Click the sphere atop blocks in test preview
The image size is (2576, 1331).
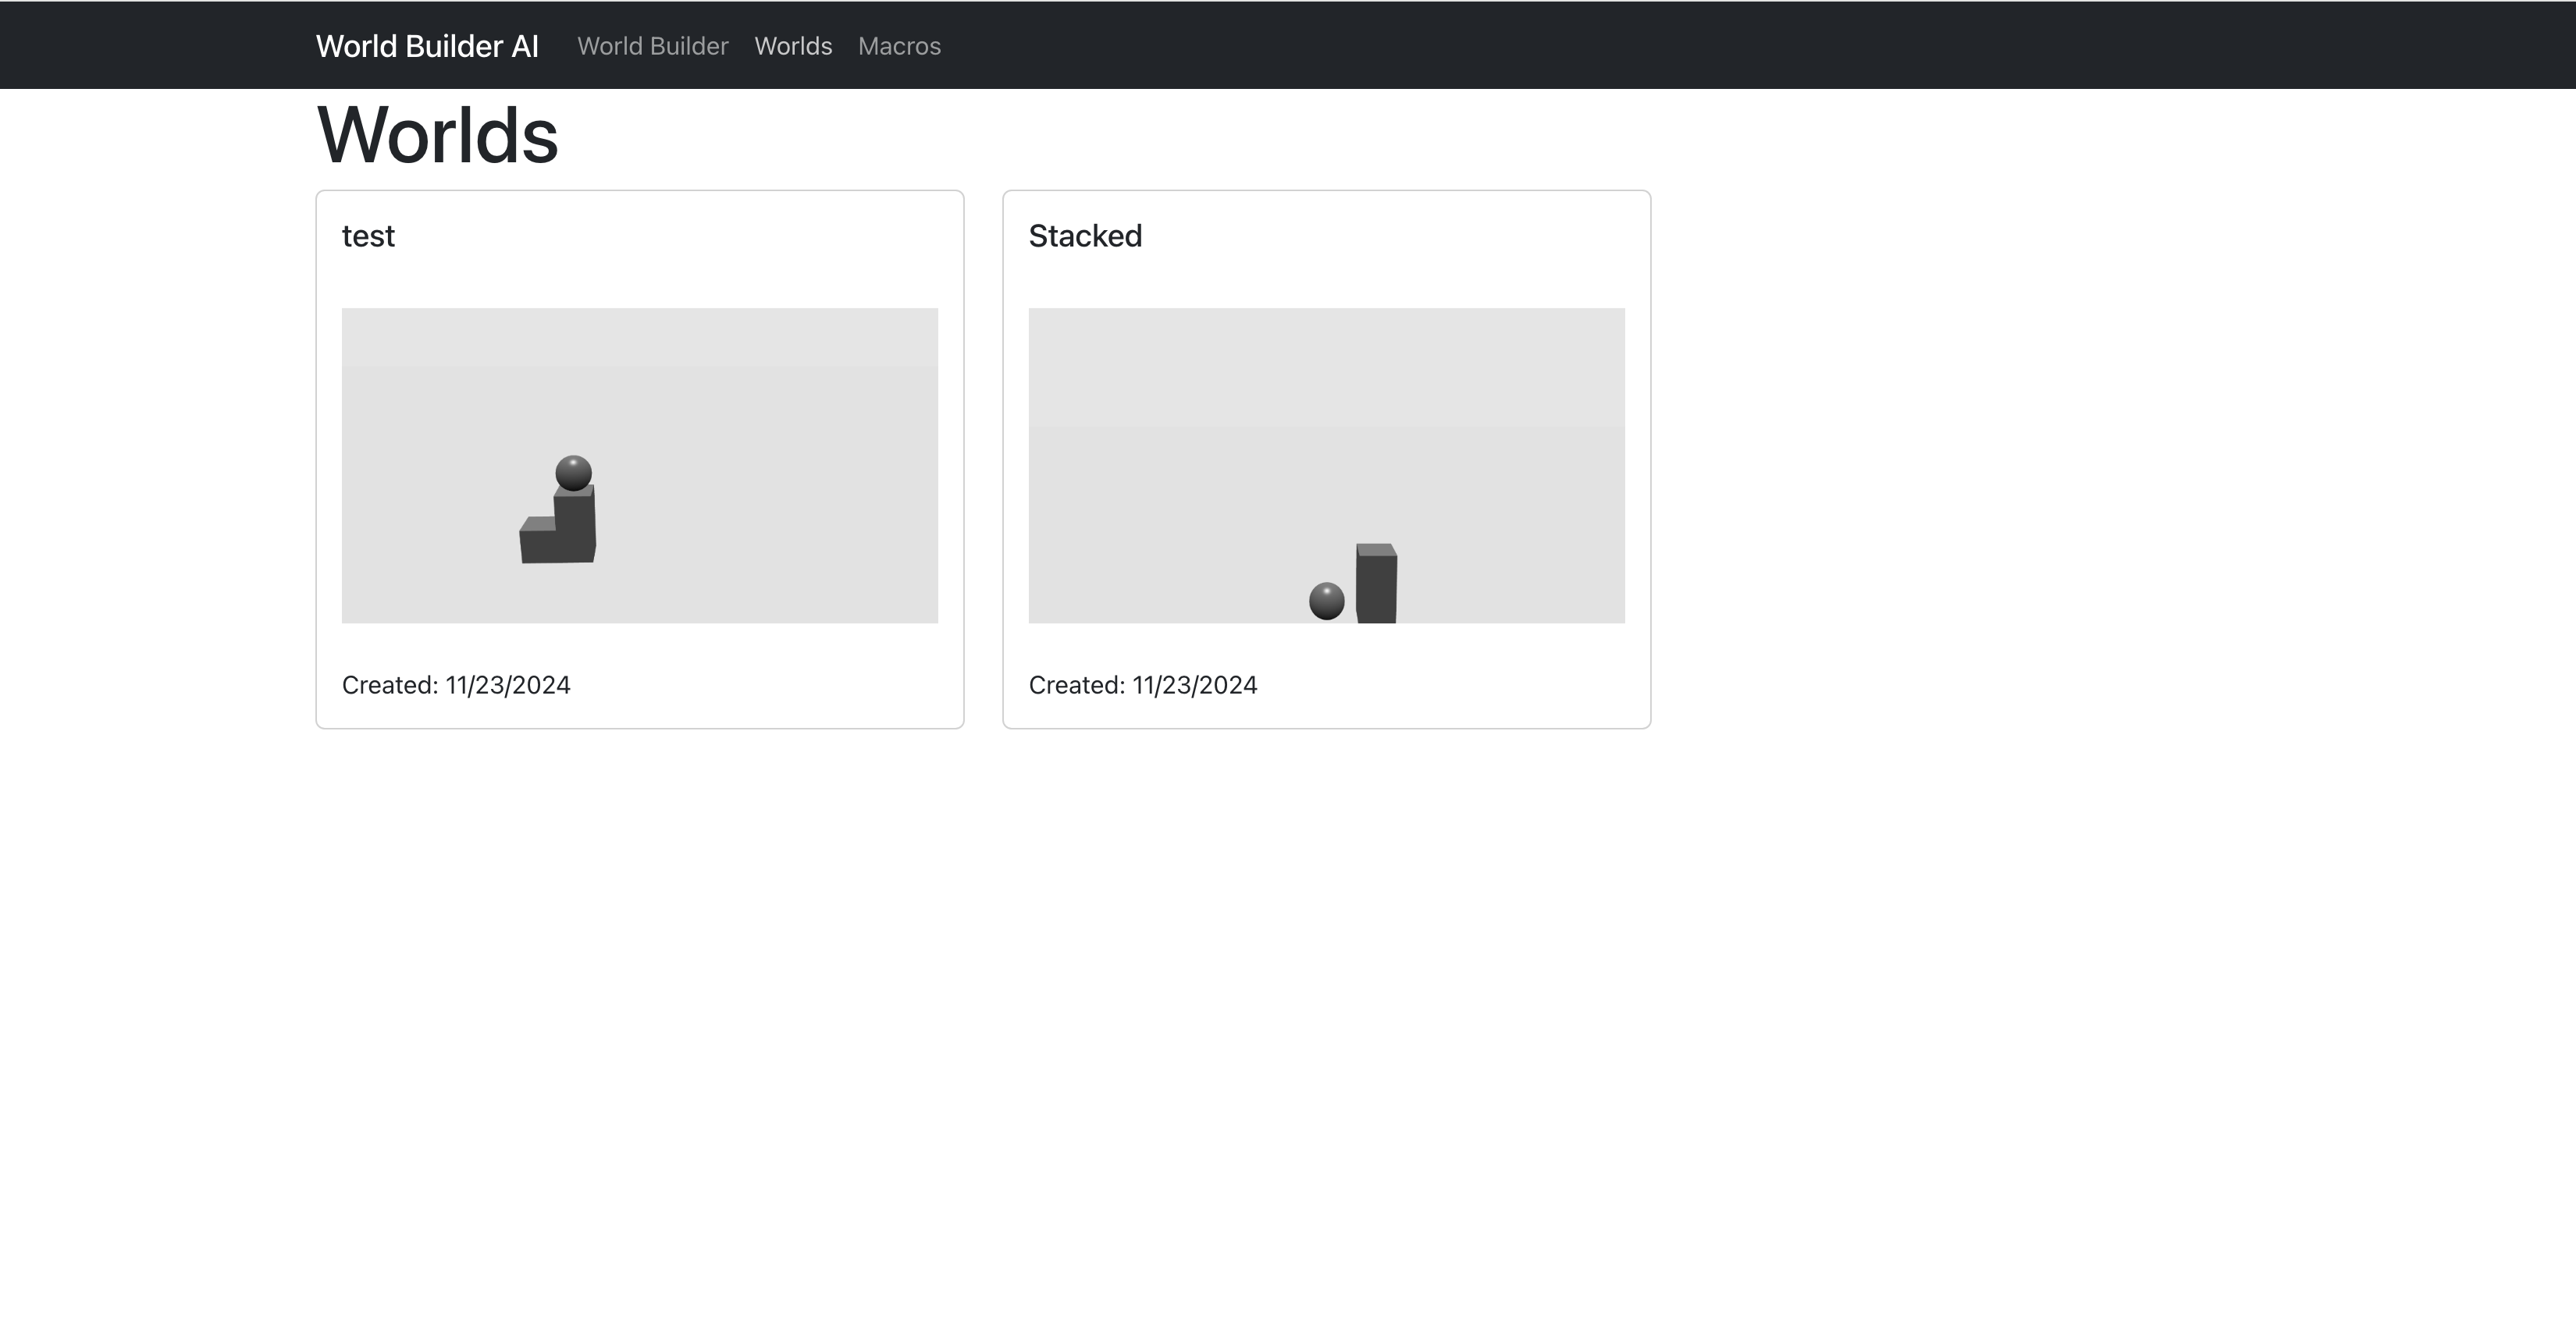coord(573,472)
